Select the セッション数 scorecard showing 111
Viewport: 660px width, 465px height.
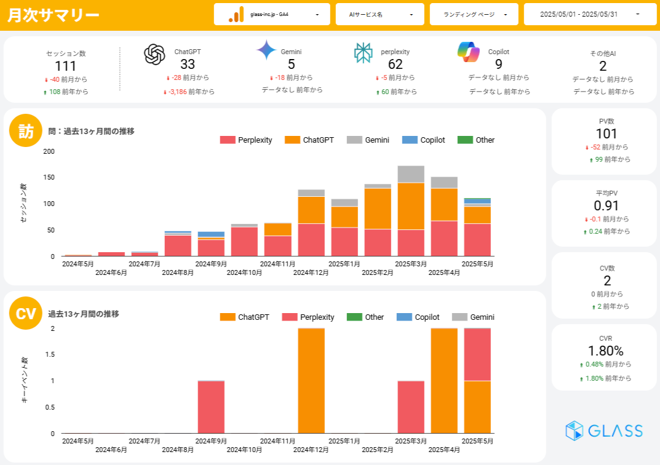66,66
